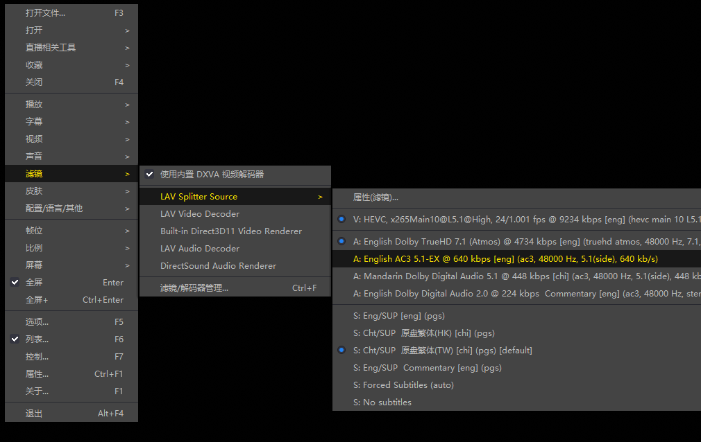Select the HEVC x265 video stream

pyautogui.click(x=517, y=220)
